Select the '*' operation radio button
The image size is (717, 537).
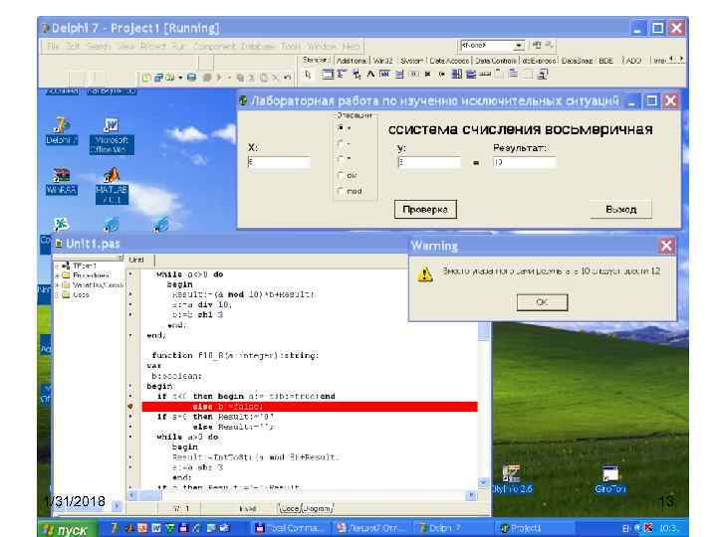click(x=340, y=158)
